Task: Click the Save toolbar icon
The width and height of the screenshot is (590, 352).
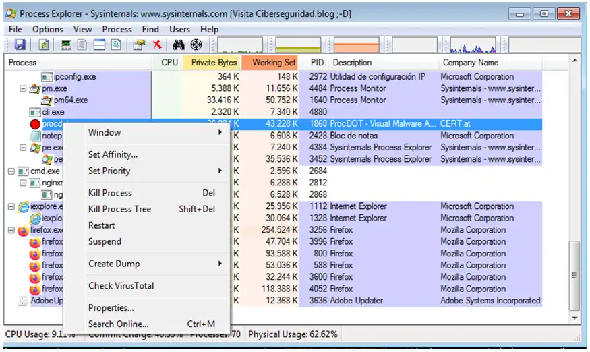Action: coord(20,45)
